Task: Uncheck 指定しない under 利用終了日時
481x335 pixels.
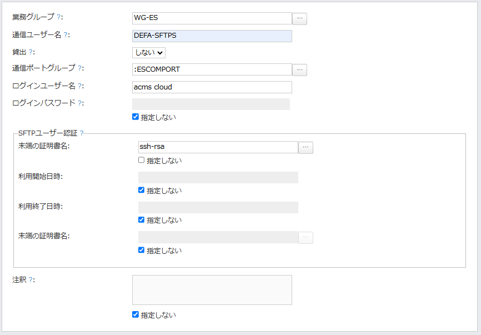Action: click(x=142, y=219)
